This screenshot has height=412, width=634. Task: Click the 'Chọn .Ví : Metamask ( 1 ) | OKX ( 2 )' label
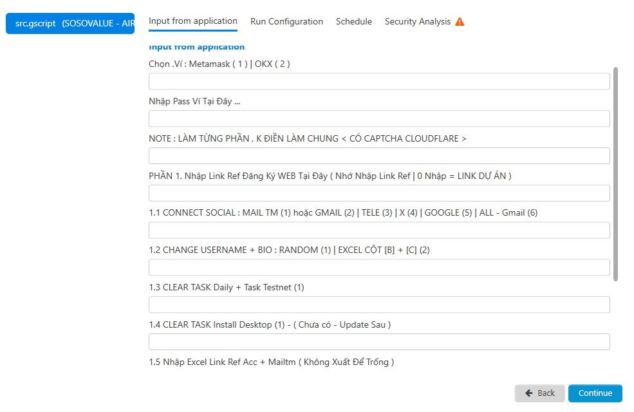pyautogui.click(x=219, y=64)
